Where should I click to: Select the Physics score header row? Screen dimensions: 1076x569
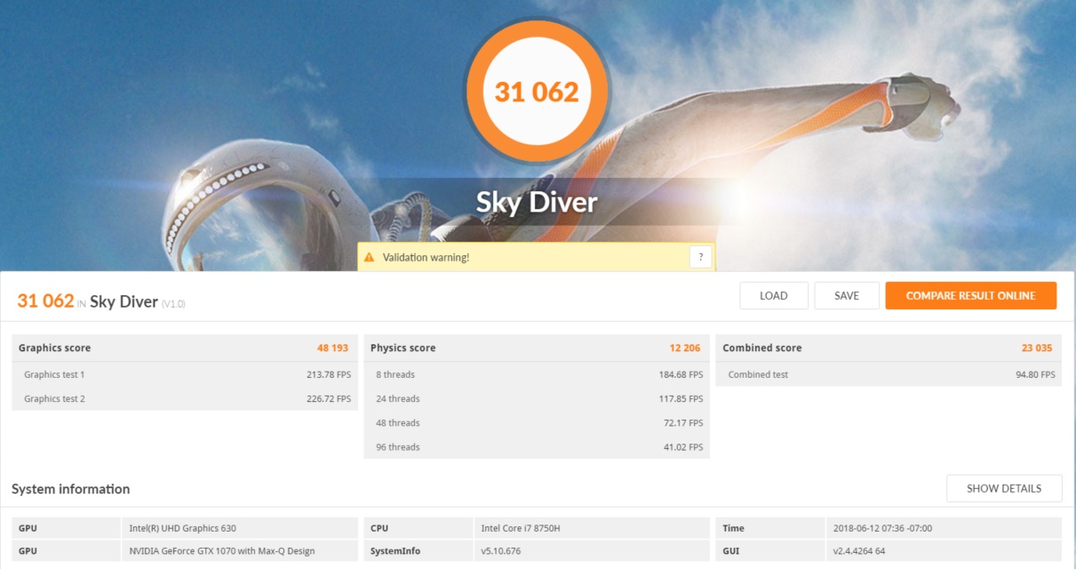pos(537,348)
